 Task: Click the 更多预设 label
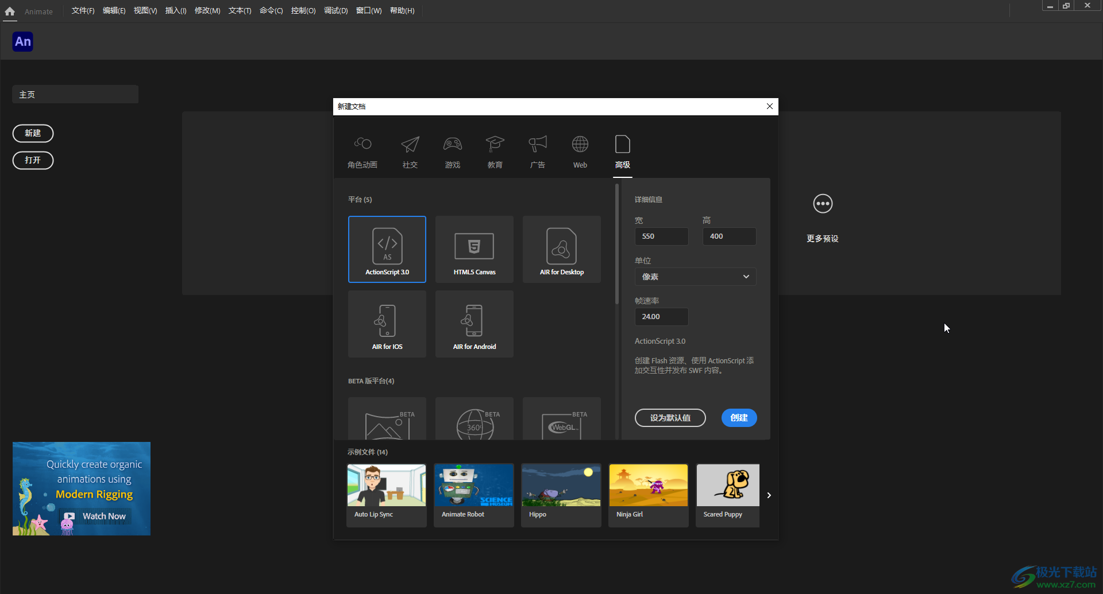[823, 239]
